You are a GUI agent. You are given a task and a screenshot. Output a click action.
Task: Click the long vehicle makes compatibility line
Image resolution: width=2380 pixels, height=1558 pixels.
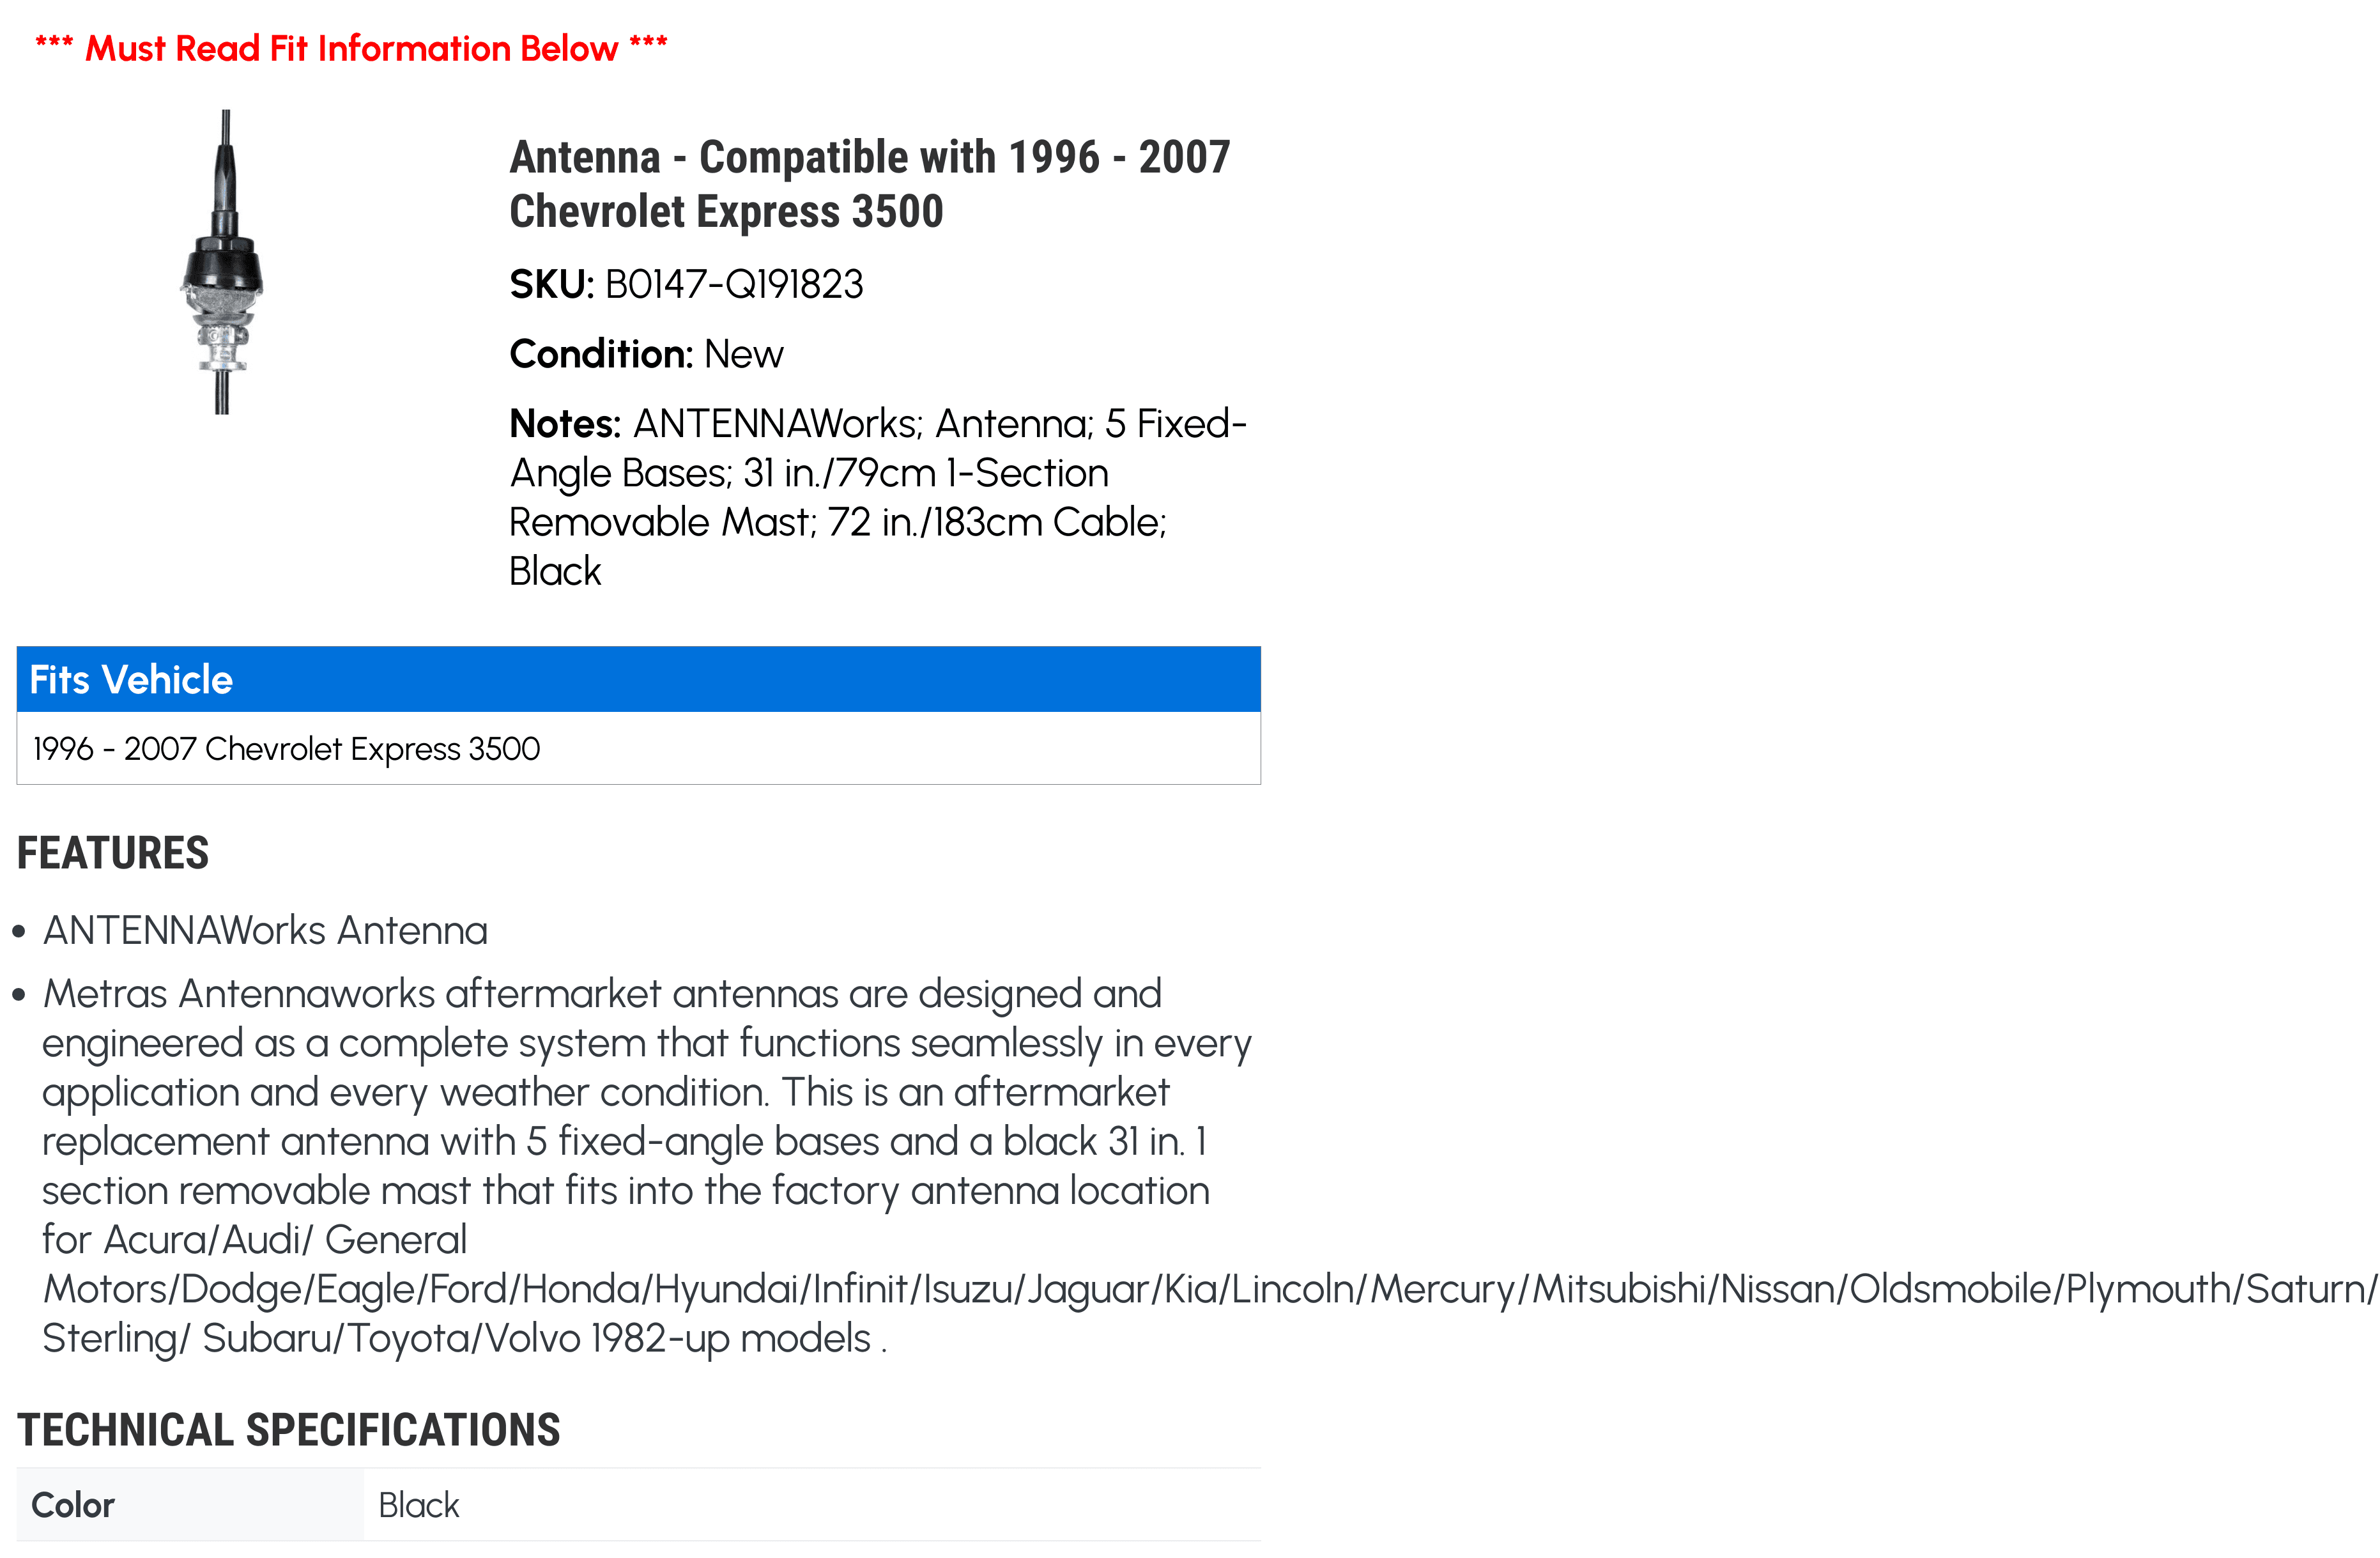1209,1289
